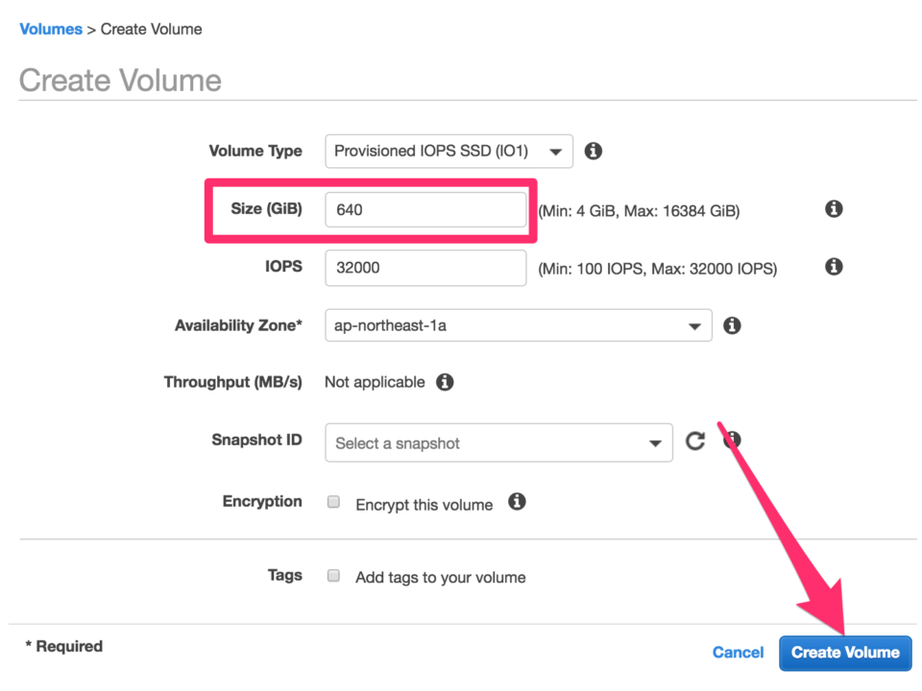Enable the Encrypt this volume checkbox
The width and height of the screenshot is (922, 691).
333,502
